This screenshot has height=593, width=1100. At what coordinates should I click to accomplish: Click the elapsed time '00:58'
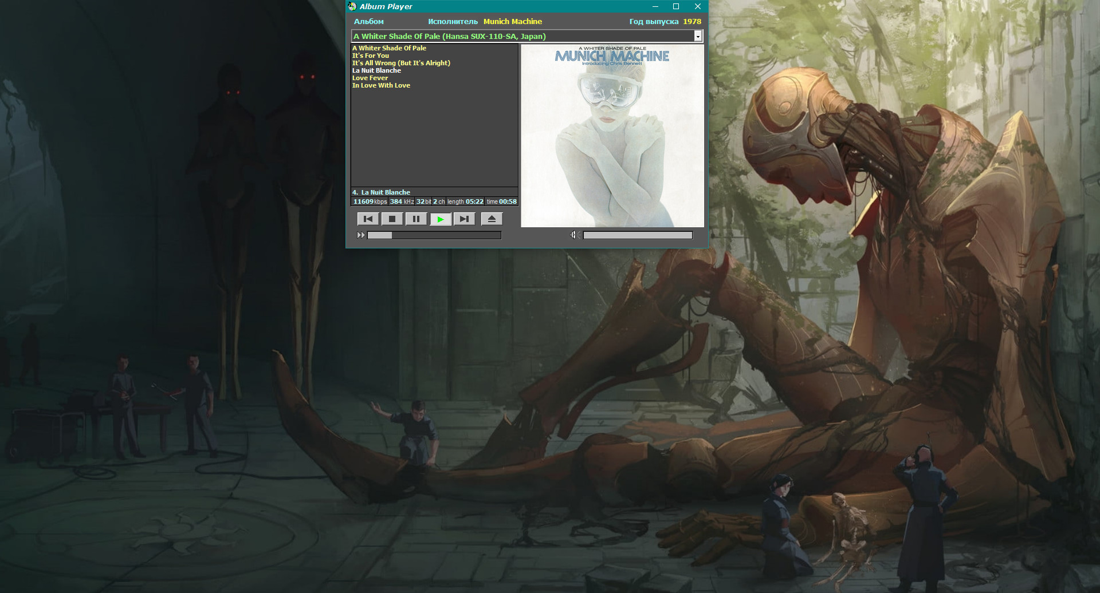coord(508,201)
